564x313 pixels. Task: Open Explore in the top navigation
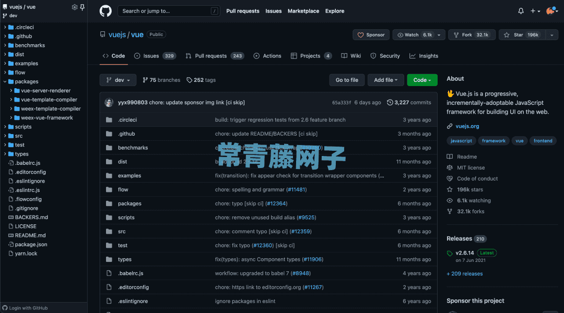[335, 11]
